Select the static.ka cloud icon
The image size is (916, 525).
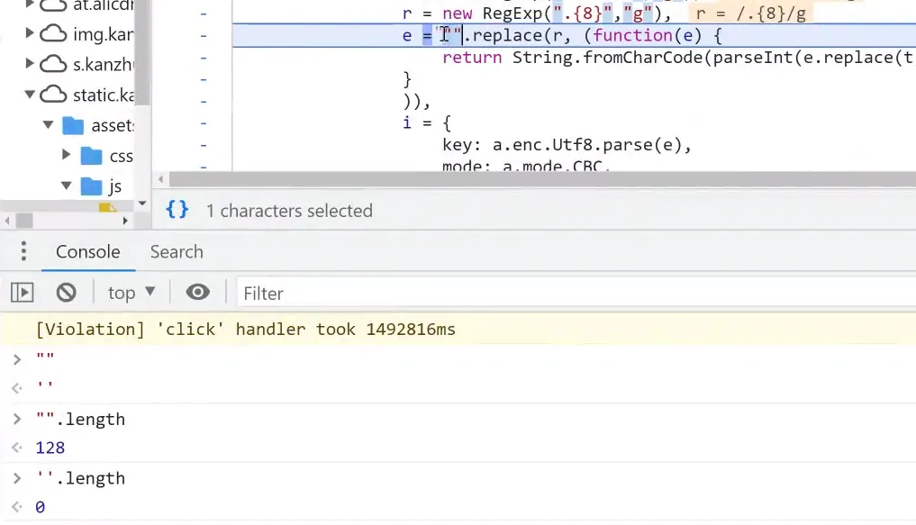pyautogui.click(x=53, y=94)
